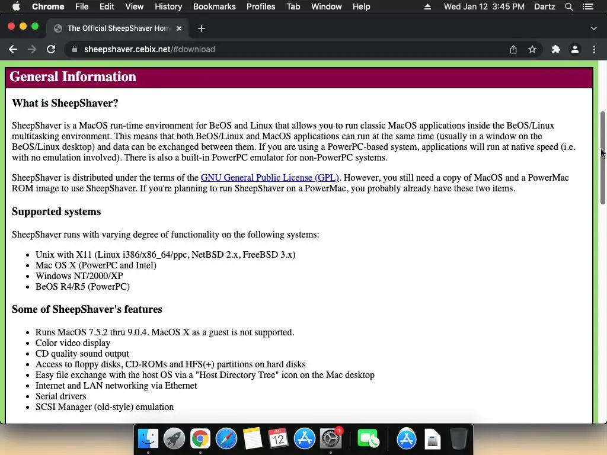Screen dimensions: 607x455
Task: Open Launchpad from the Dock
Action: (x=174, y=439)
